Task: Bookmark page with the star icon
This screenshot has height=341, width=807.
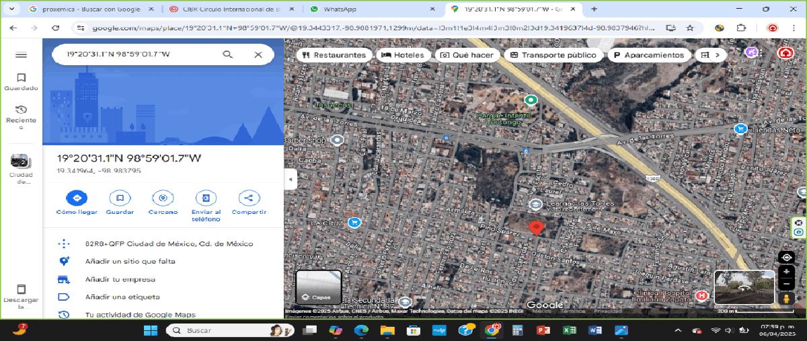Action: point(690,28)
